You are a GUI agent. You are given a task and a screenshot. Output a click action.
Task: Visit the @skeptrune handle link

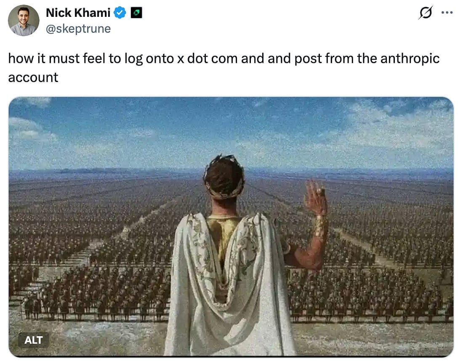[x=78, y=29]
